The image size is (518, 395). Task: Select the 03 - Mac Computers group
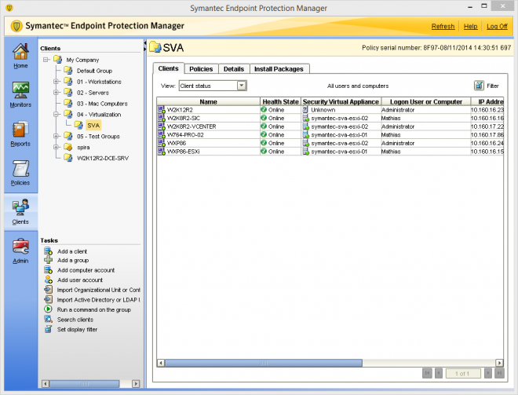pos(102,104)
